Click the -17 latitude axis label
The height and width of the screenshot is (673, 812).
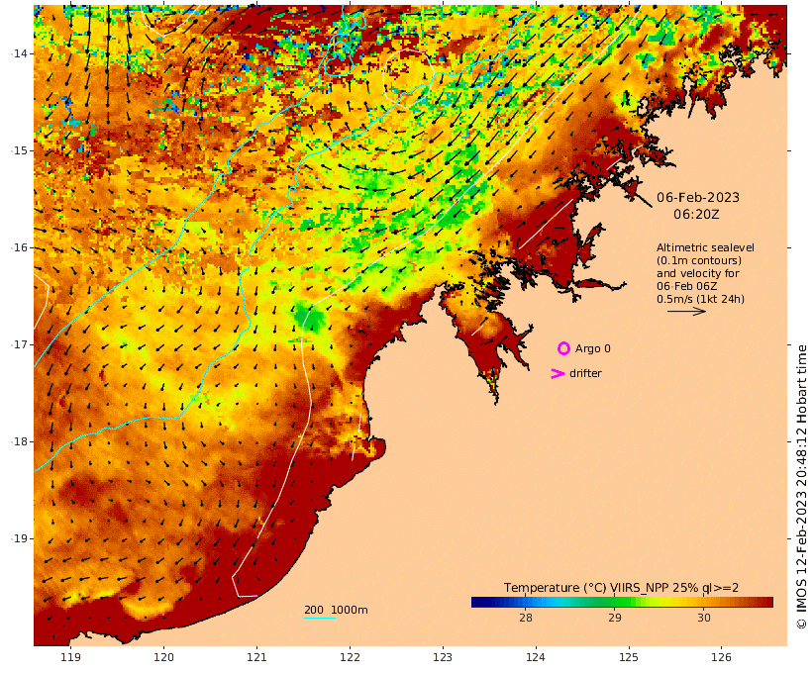tap(20, 344)
